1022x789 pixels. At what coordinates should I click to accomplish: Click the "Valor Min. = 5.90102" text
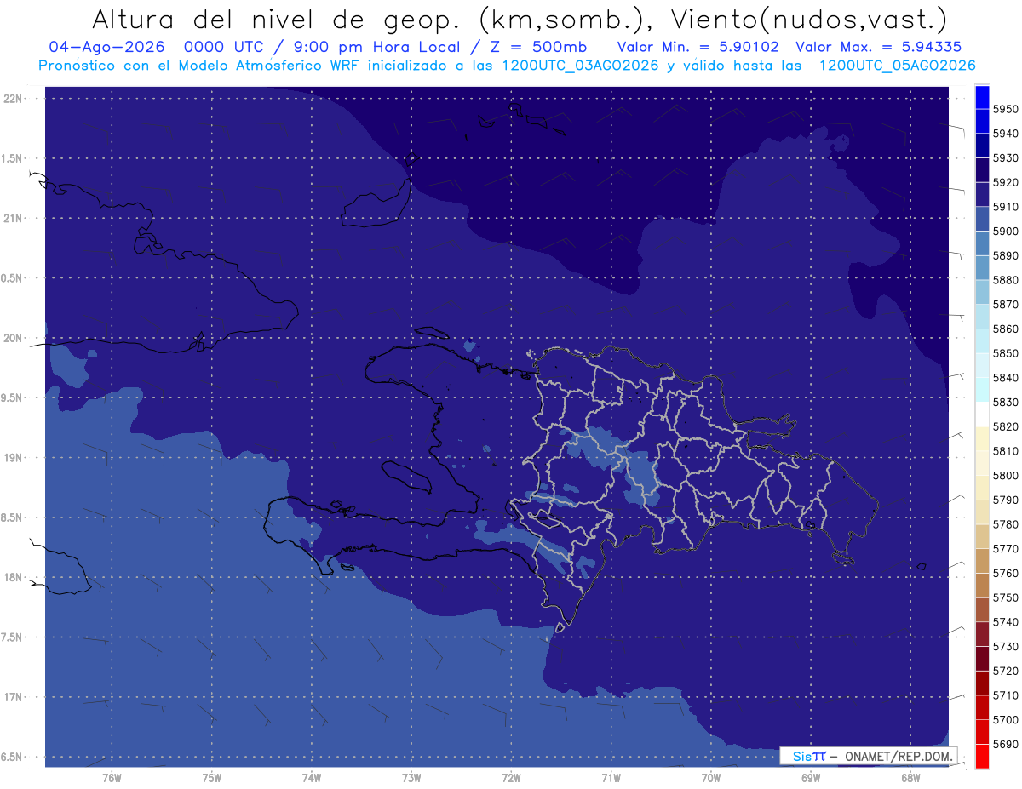(x=698, y=46)
